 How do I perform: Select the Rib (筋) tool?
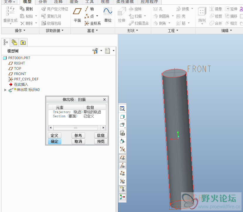pyautogui.click(x=181, y=23)
